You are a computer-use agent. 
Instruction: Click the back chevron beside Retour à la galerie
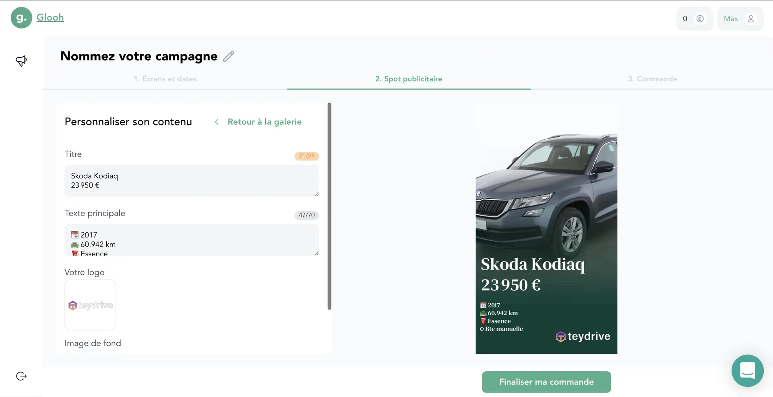(x=217, y=122)
